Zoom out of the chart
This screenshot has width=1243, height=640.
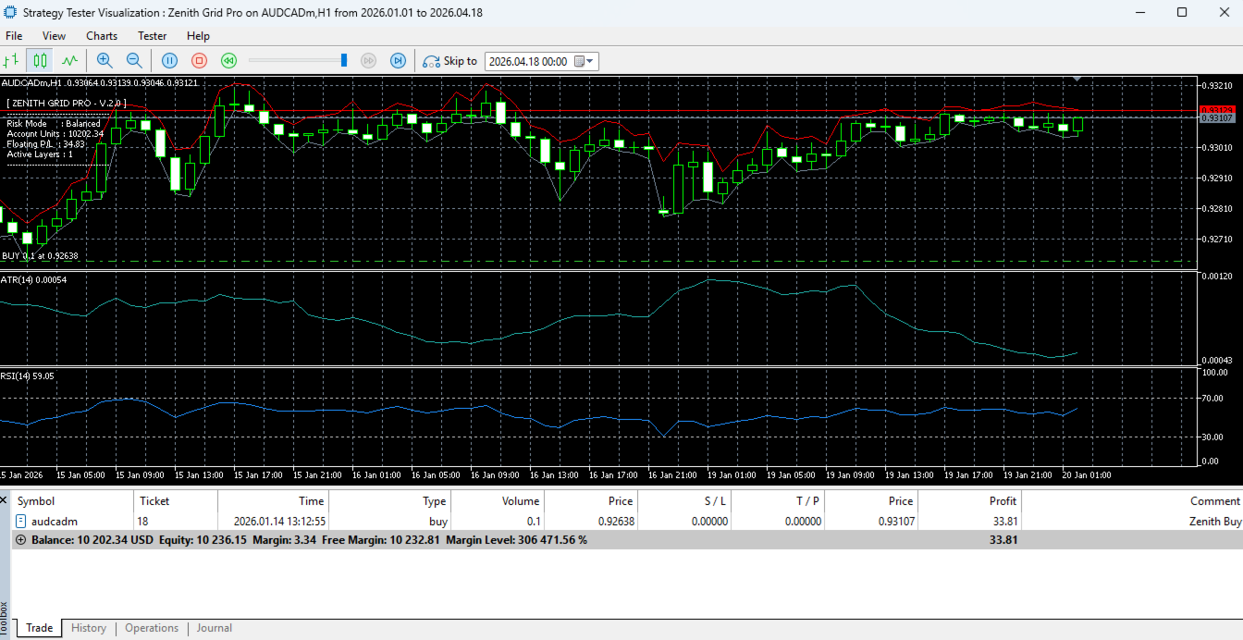[x=134, y=61]
